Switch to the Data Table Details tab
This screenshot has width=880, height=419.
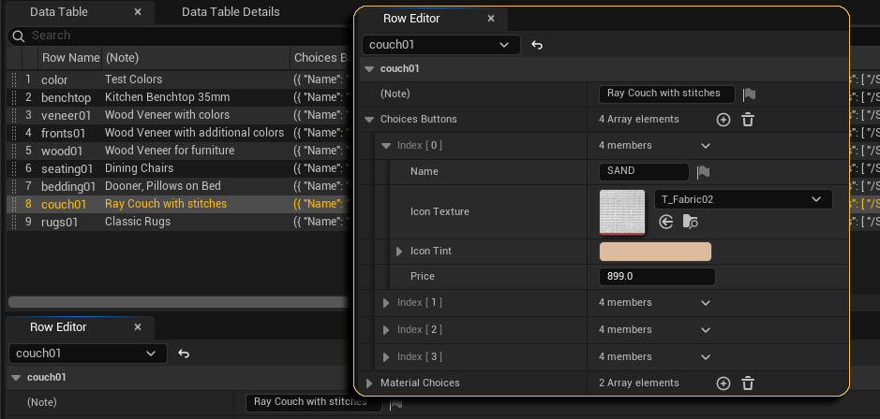click(231, 12)
